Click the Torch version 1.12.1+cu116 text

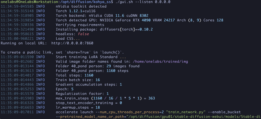coord(82,11)
